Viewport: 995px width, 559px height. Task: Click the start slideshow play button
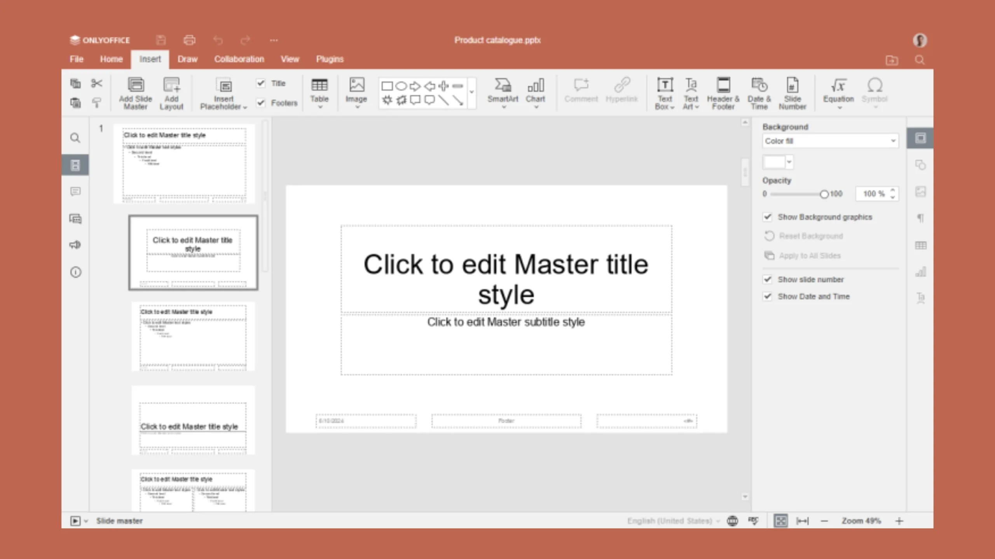[x=75, y=521]
